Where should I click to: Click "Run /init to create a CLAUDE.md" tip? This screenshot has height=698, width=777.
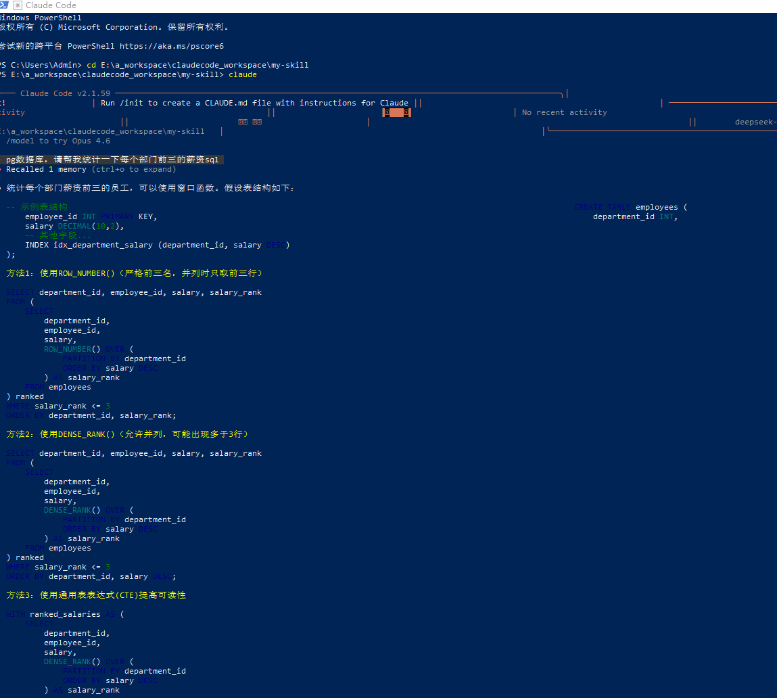[x=255, y=103]
